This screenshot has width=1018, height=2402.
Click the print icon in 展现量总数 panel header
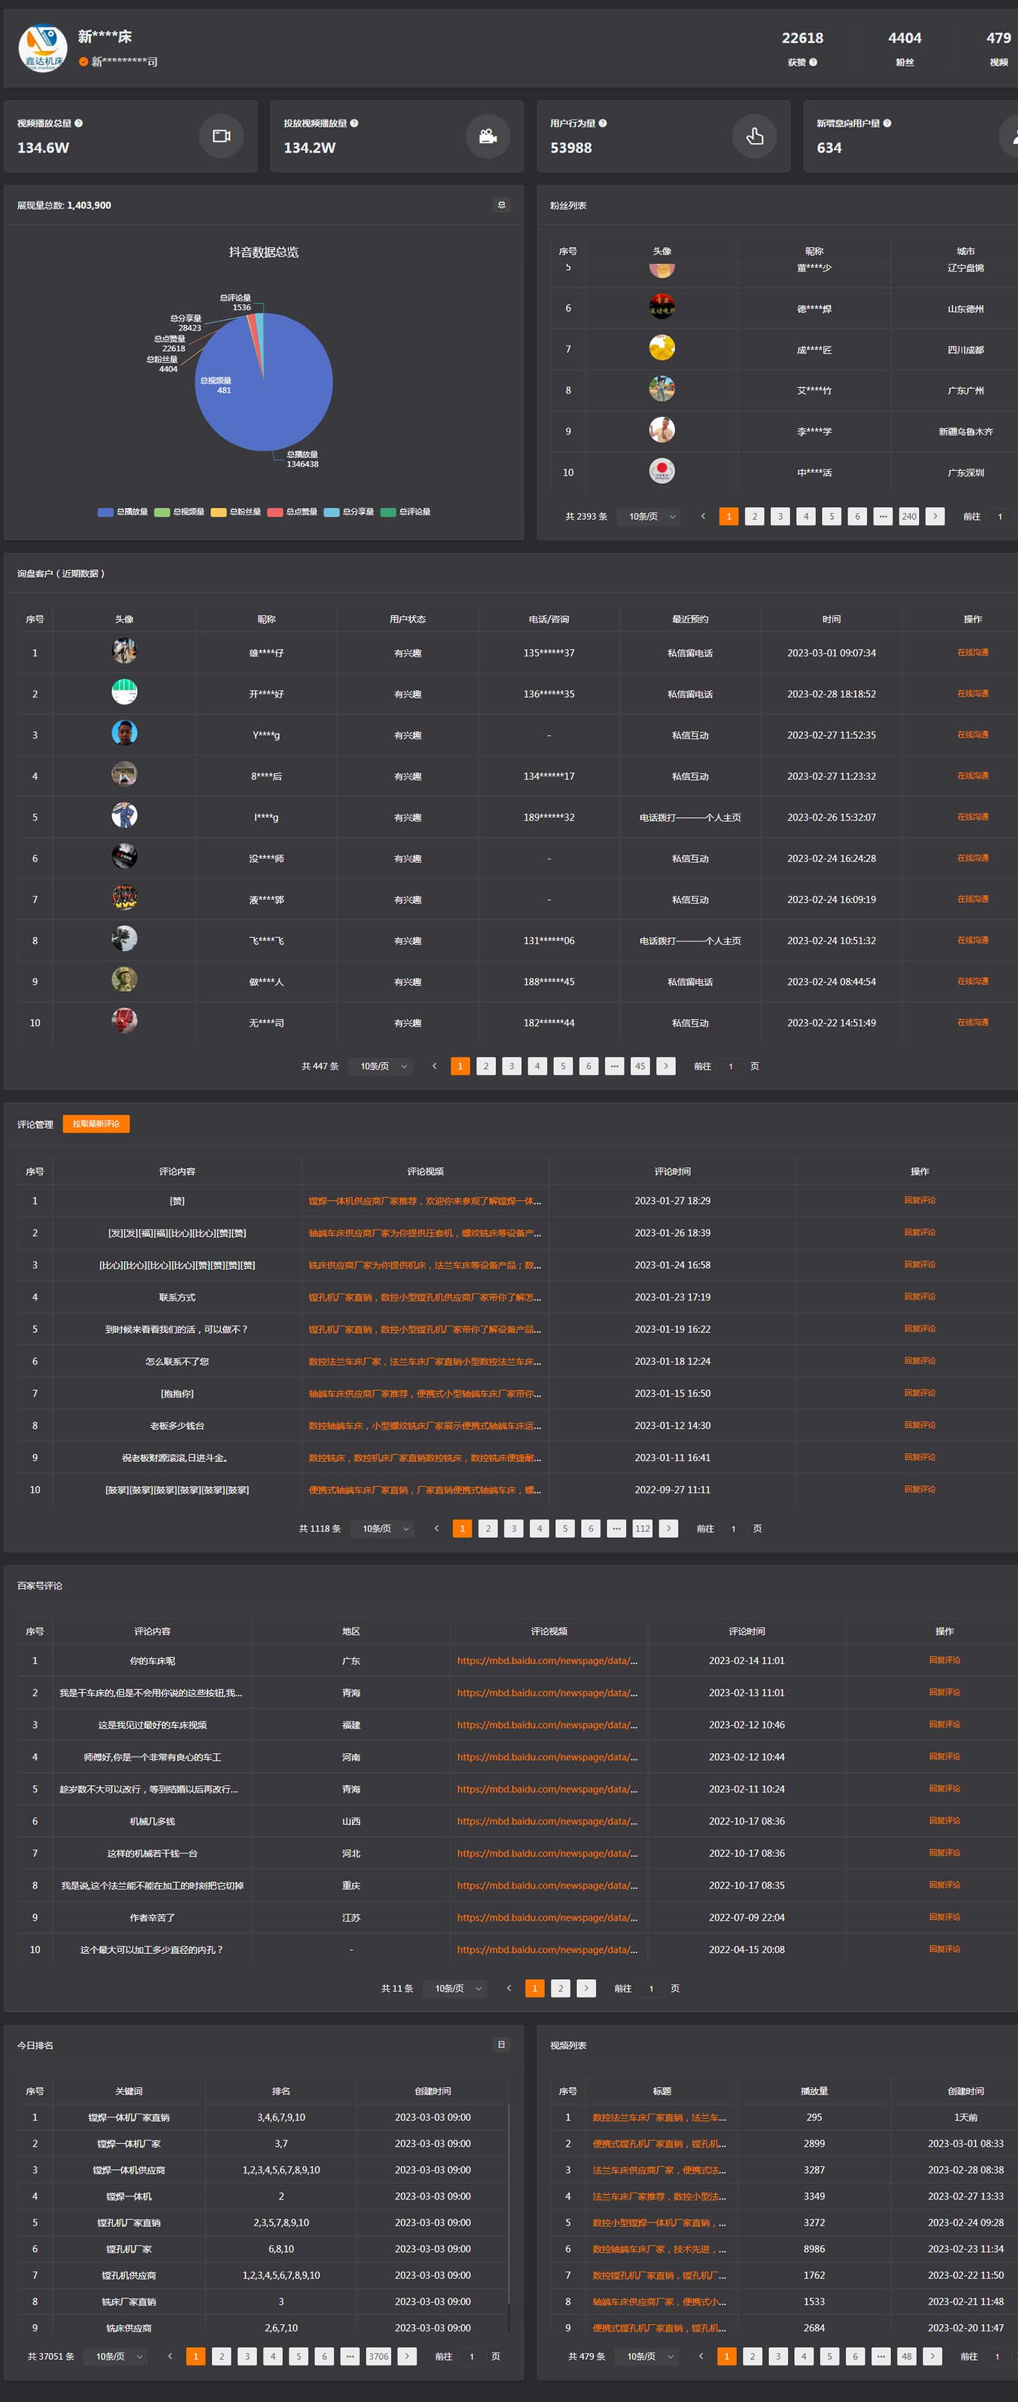click(x=502, y=205)
